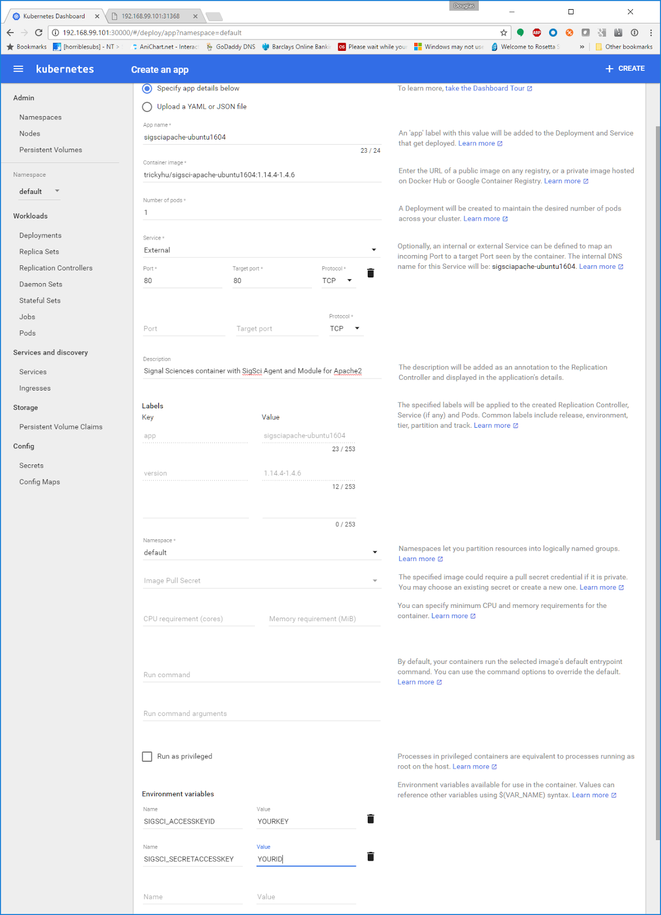Click take the Dashboard Tour link
This screenshot has width=661, height=915.
488,88
